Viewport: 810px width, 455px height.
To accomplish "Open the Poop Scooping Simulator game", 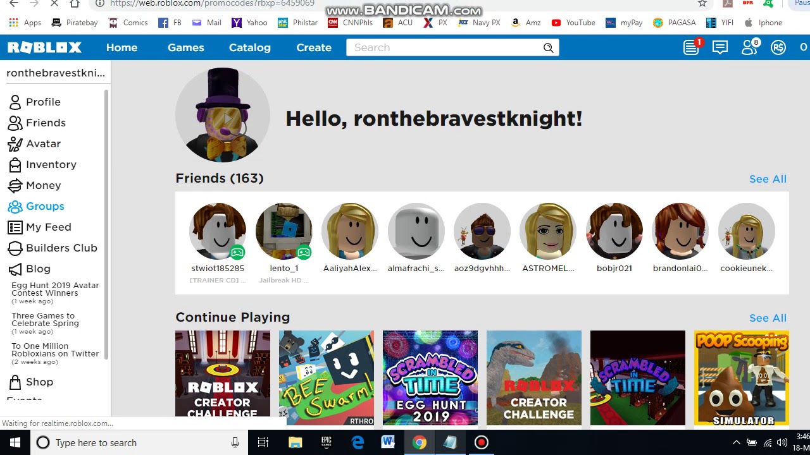I will 742,378.
